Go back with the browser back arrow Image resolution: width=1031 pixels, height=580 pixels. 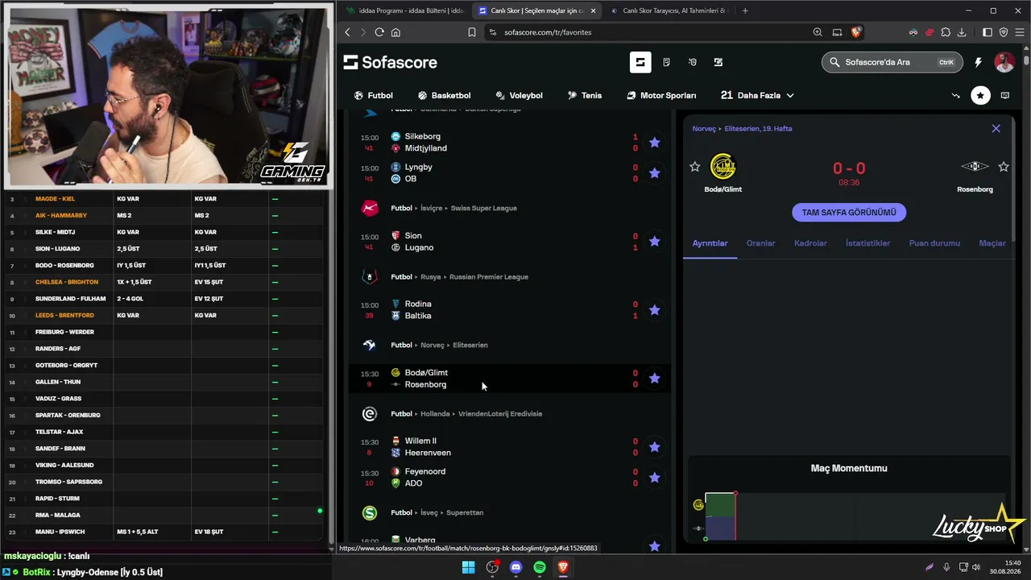click(348, 32)
